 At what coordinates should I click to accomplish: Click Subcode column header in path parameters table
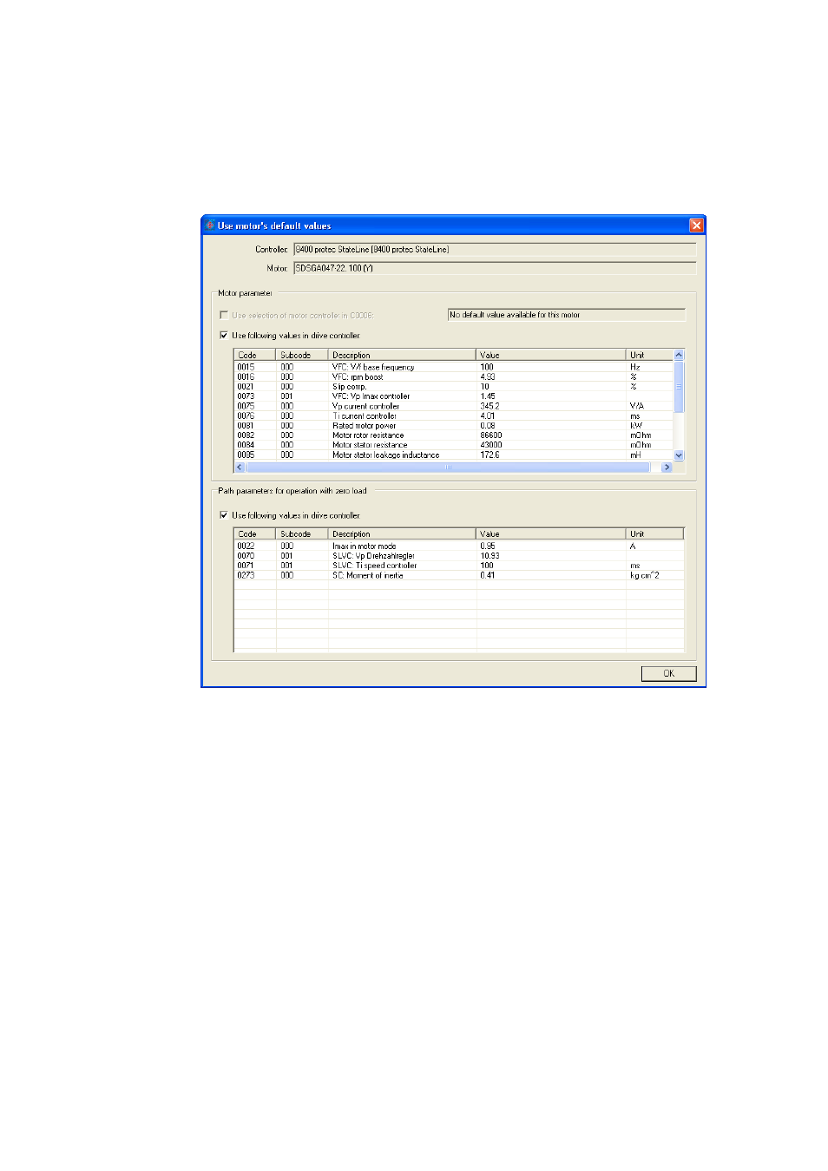(x=302, y=534)
